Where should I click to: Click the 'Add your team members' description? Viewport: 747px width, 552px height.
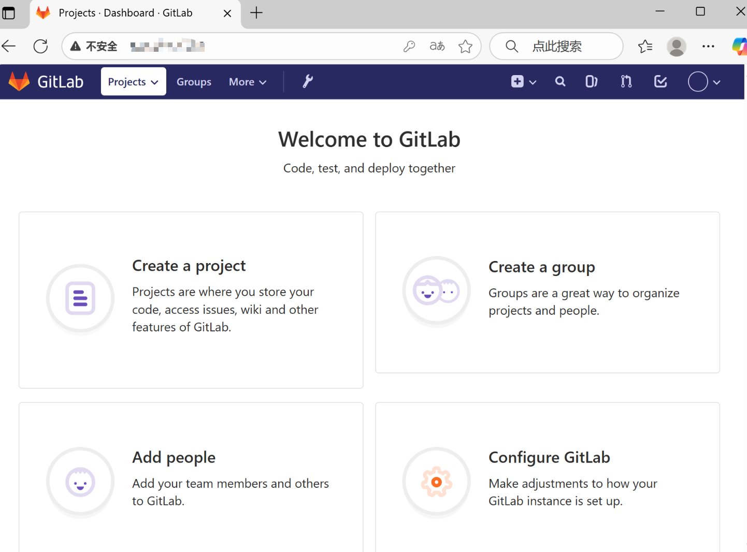tap(231, 492)
